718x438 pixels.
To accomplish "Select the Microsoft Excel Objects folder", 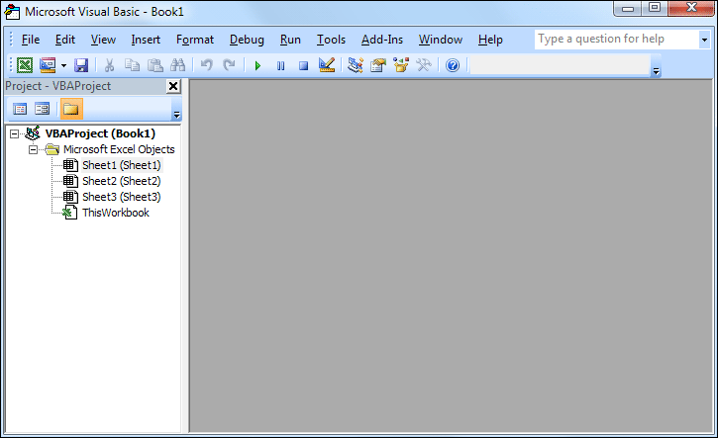I will tap(119, 149).
